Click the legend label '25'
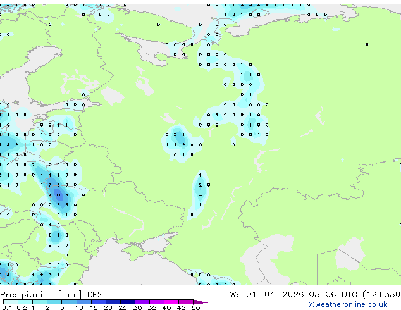This screenshot has width=401, height=310. [x=123, y=307]
